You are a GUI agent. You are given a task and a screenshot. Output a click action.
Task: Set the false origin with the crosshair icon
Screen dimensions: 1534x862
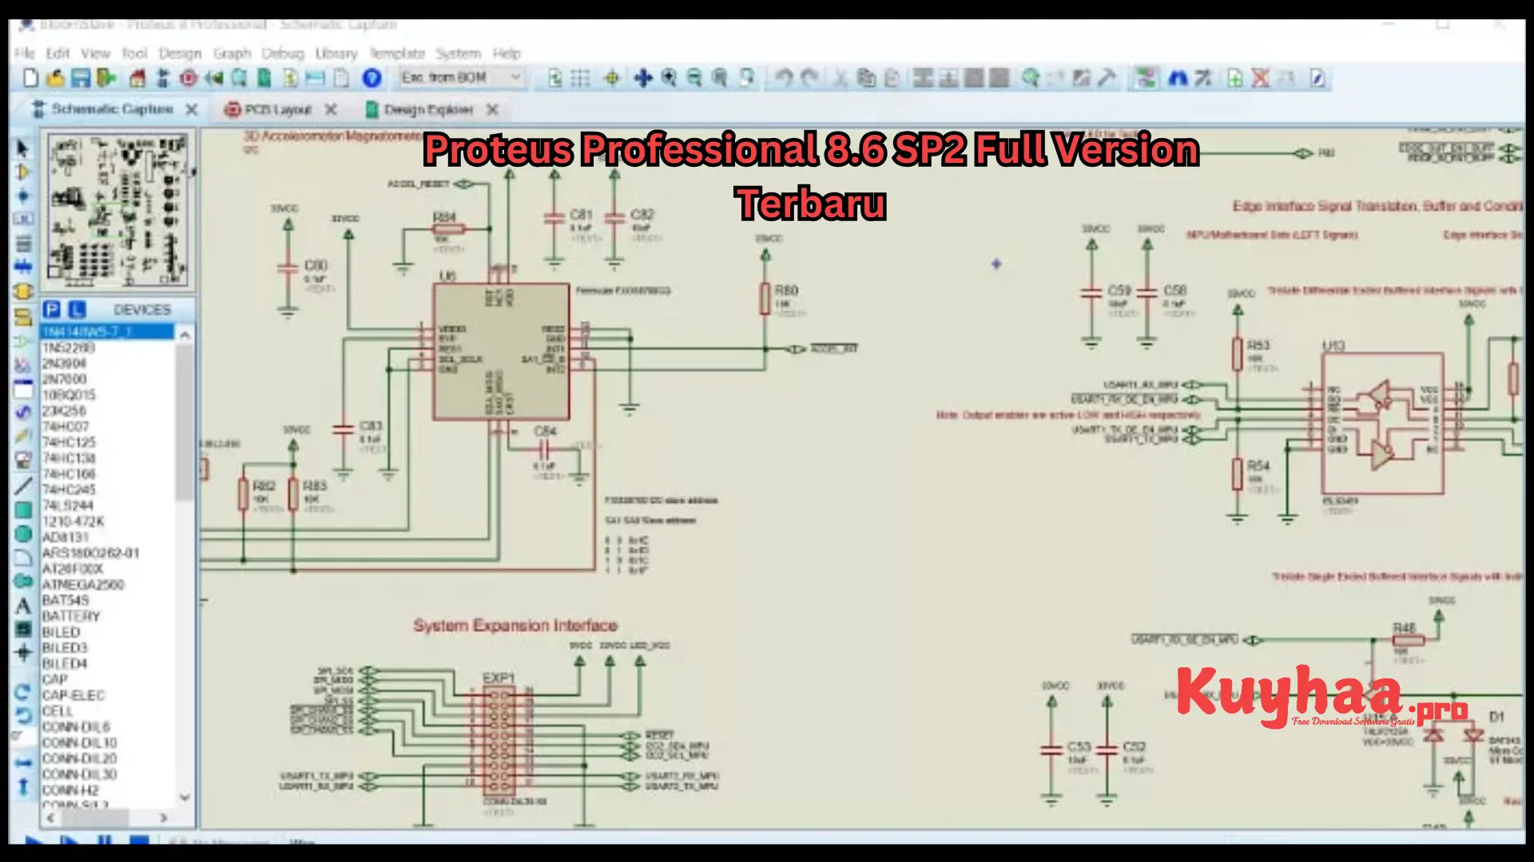point(612,78)
